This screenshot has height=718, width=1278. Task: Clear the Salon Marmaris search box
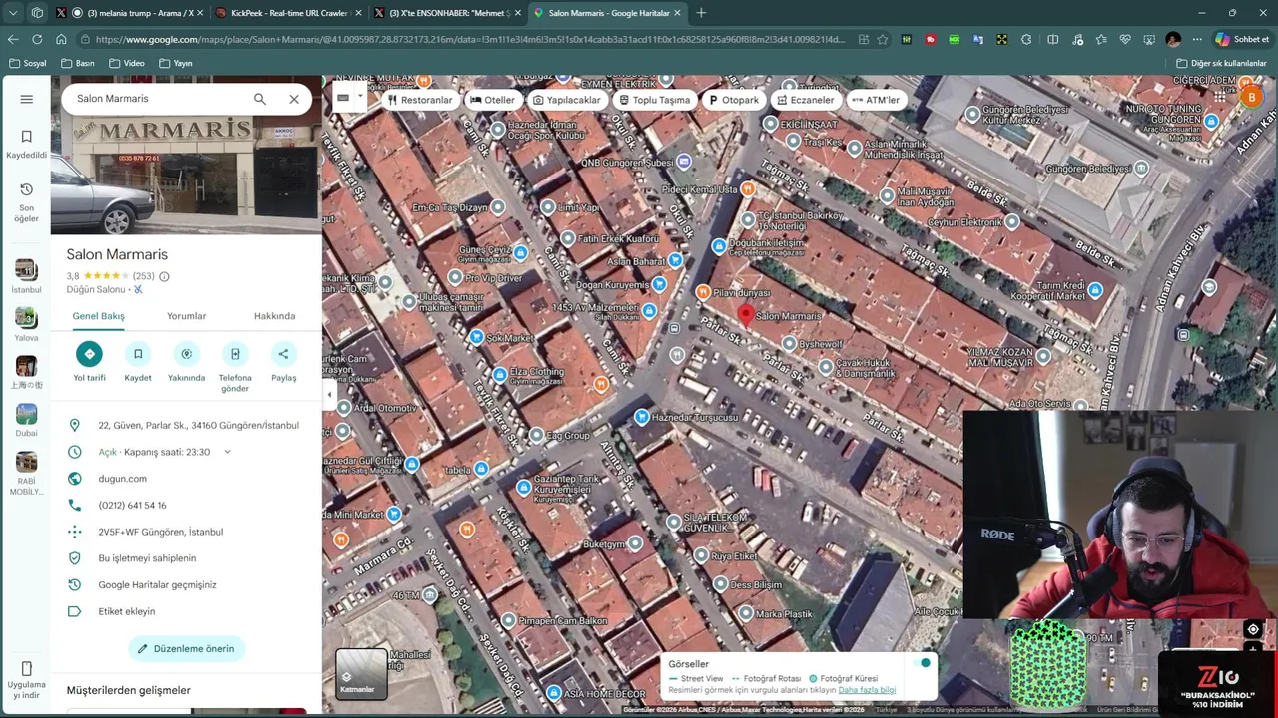[294, 99]
